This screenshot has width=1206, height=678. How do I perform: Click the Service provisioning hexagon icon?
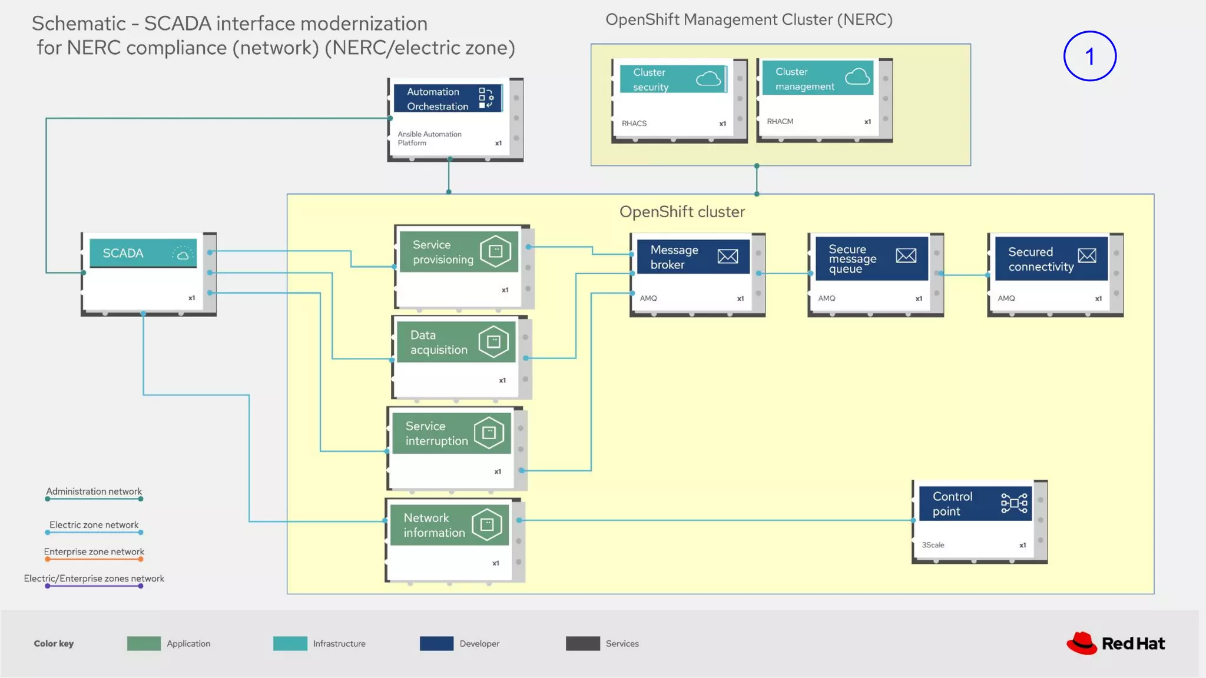point(496,251)
